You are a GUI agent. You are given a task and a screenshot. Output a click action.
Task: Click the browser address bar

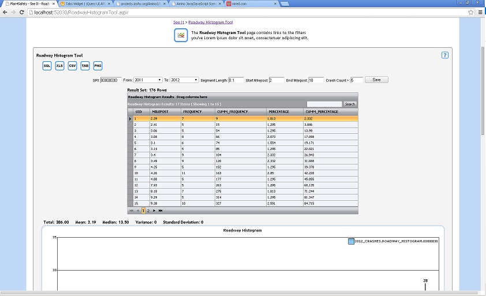pyautogui.click(x=248, y=12)
